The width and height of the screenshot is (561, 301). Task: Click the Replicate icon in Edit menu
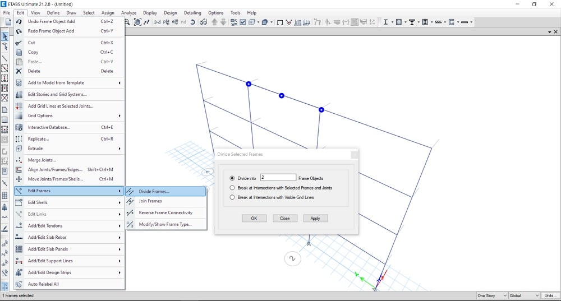tap(19, 139)
